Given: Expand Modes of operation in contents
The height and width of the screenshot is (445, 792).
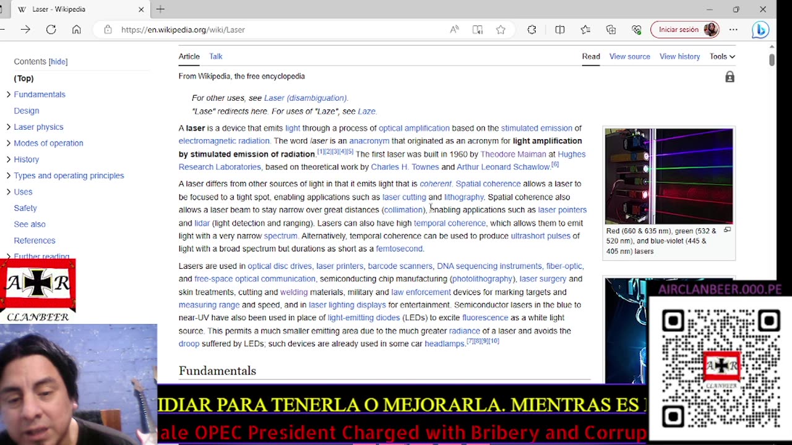Looking at the screenshot, I should pos(8,143).
